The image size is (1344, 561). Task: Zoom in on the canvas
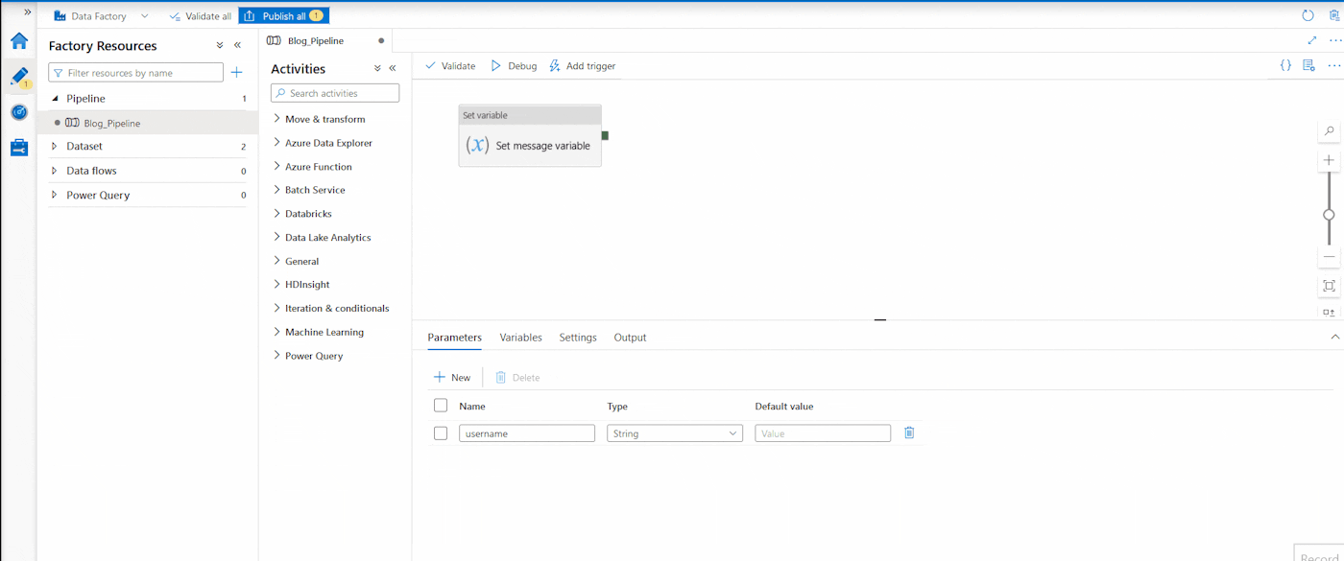pyautogui.click(x=1330, y=160)
